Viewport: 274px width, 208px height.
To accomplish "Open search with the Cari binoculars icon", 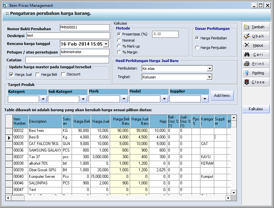I will point(257,54).
